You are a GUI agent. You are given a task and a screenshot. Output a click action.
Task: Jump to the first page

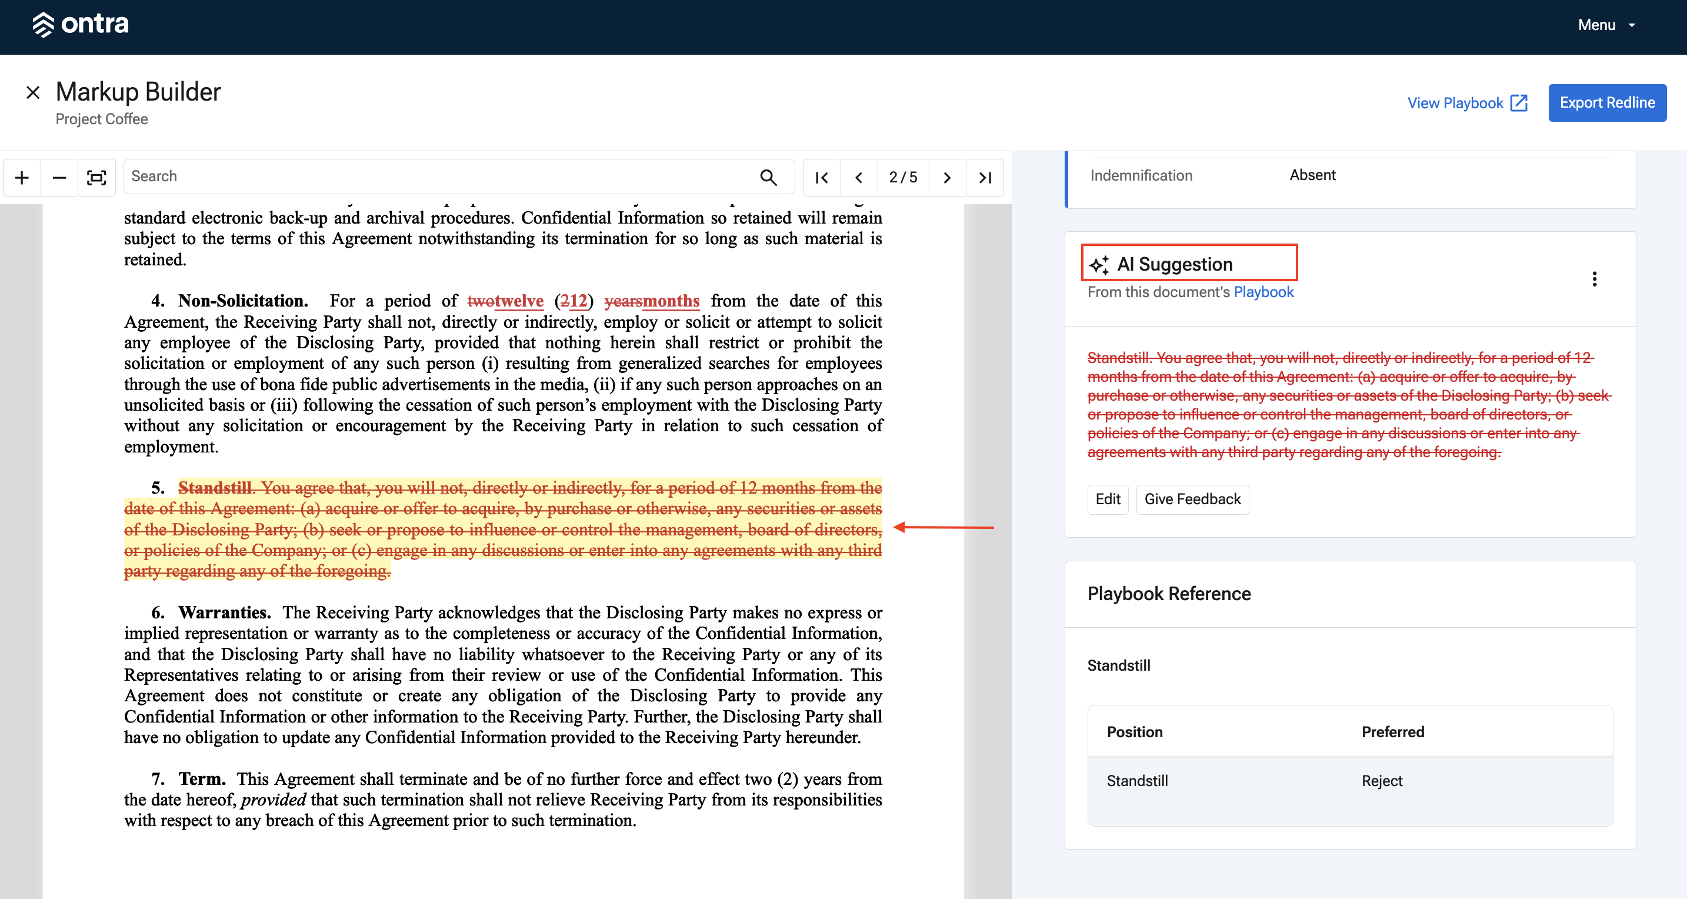pos(821,178)
